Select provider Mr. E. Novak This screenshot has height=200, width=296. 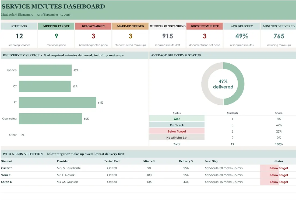tap(65, 175)
